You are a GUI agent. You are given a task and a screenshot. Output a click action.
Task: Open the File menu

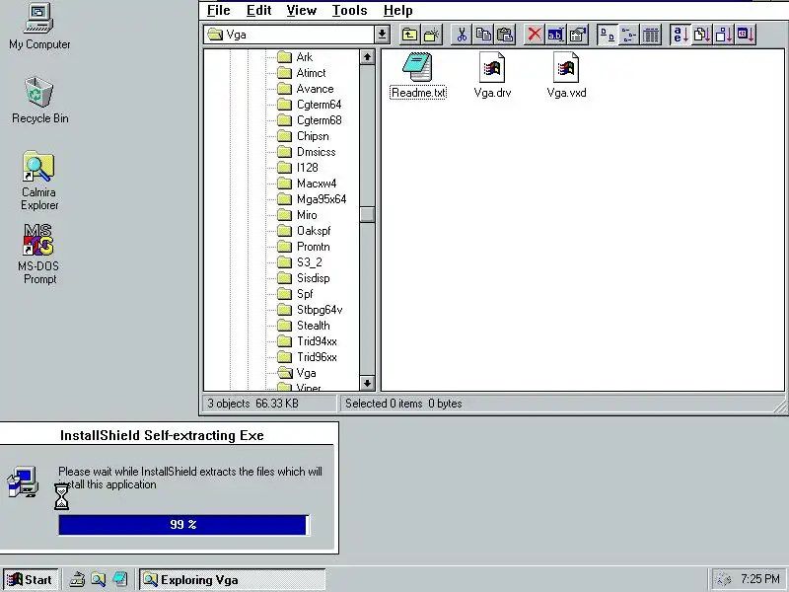pyautogui.click(x=218, y=10)
